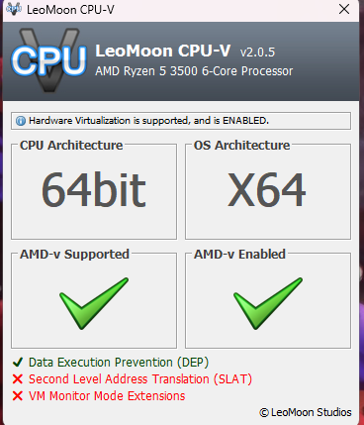Click the AMD Ryzen 5 3500 processor name
The width and height of the screenshot is (364, 425).
(x=194, y=71)
